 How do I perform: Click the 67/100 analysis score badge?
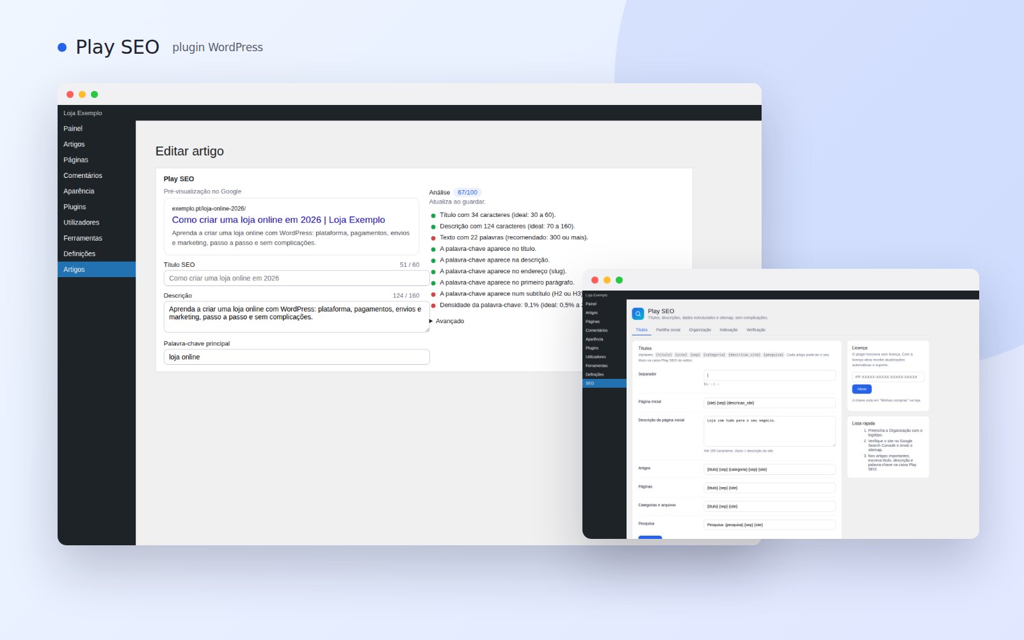pos(467,192)
